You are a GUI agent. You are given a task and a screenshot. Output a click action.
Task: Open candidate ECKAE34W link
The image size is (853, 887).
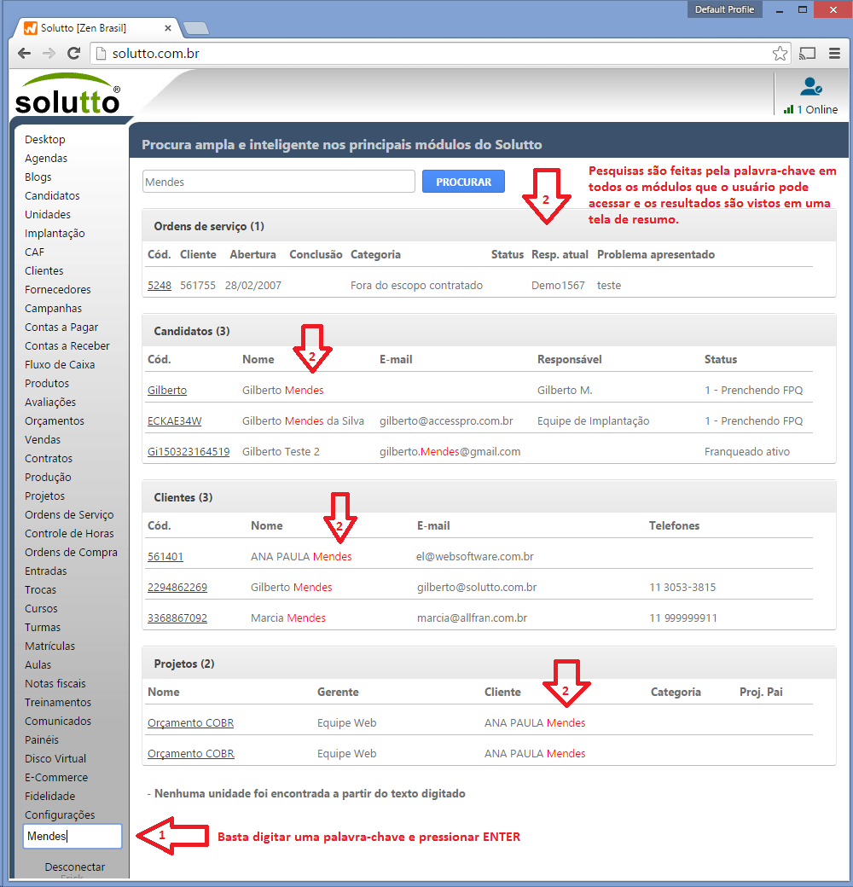pyautogui.click(x=174, y=420)
